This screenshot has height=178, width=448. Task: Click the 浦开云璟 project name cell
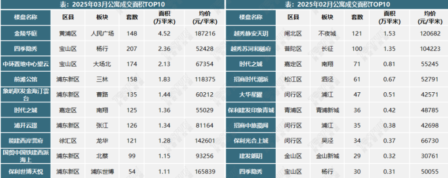[x=25, y=125]
